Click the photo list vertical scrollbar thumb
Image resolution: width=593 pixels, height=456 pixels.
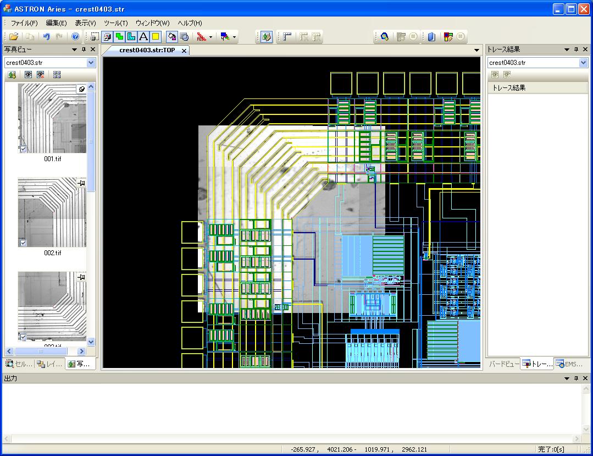coord(91,141)
